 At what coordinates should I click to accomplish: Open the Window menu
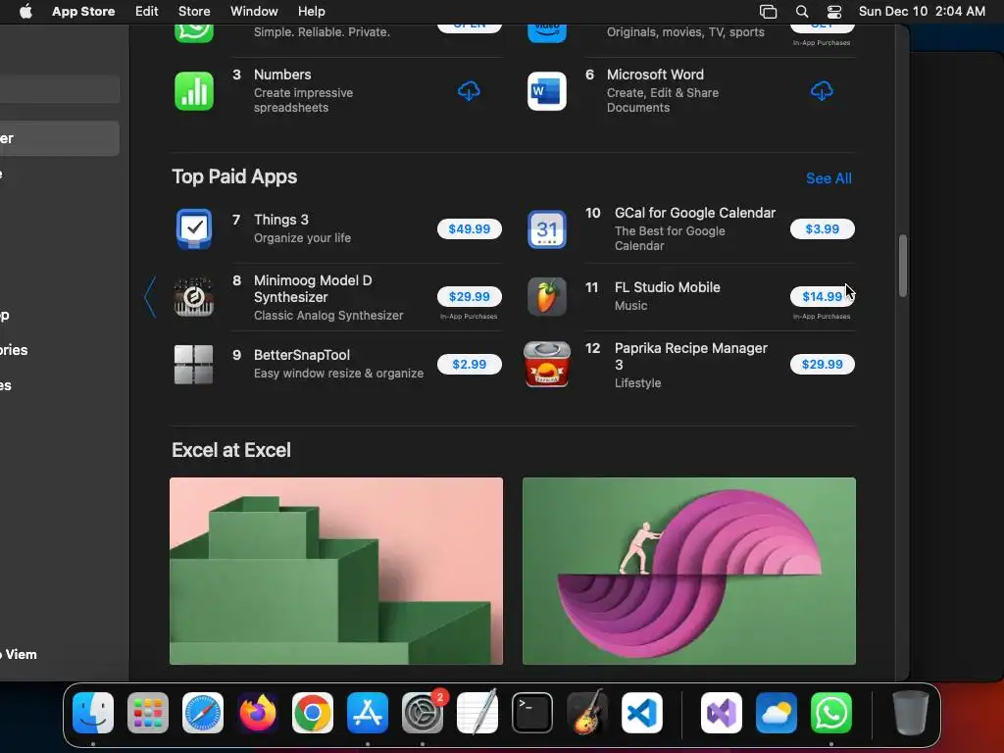[254, 12]
